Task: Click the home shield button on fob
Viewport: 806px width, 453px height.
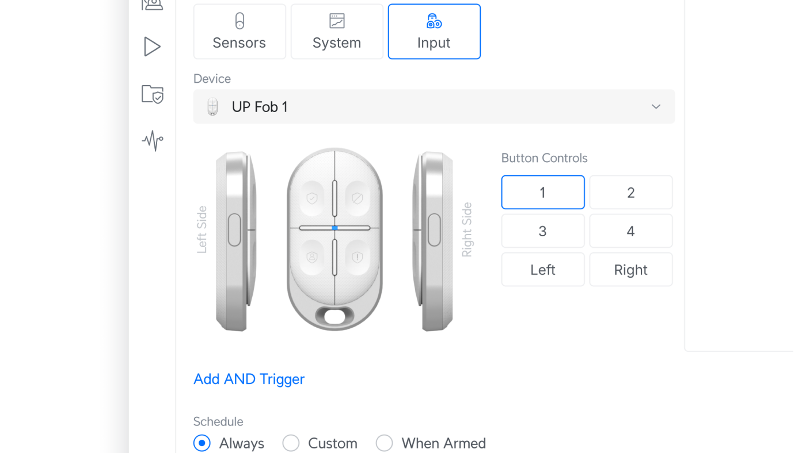Action: pyautogui.click(x=312, y=257)
